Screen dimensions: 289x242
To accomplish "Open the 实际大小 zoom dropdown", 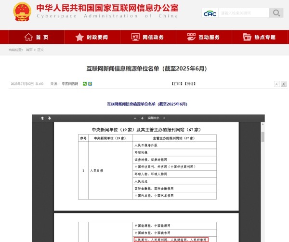I will point(156,118).
